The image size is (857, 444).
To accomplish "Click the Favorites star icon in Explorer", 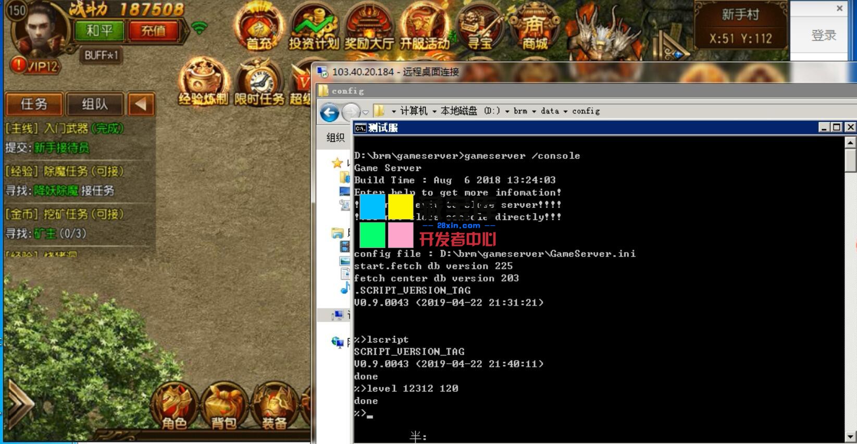I will [x=337, y=163].
